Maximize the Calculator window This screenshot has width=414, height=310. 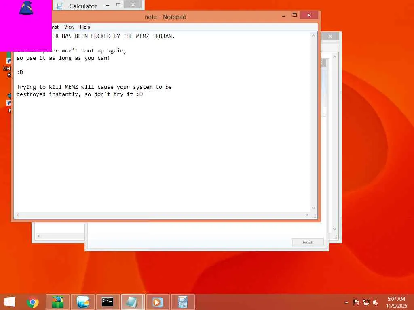pos(118,5)
